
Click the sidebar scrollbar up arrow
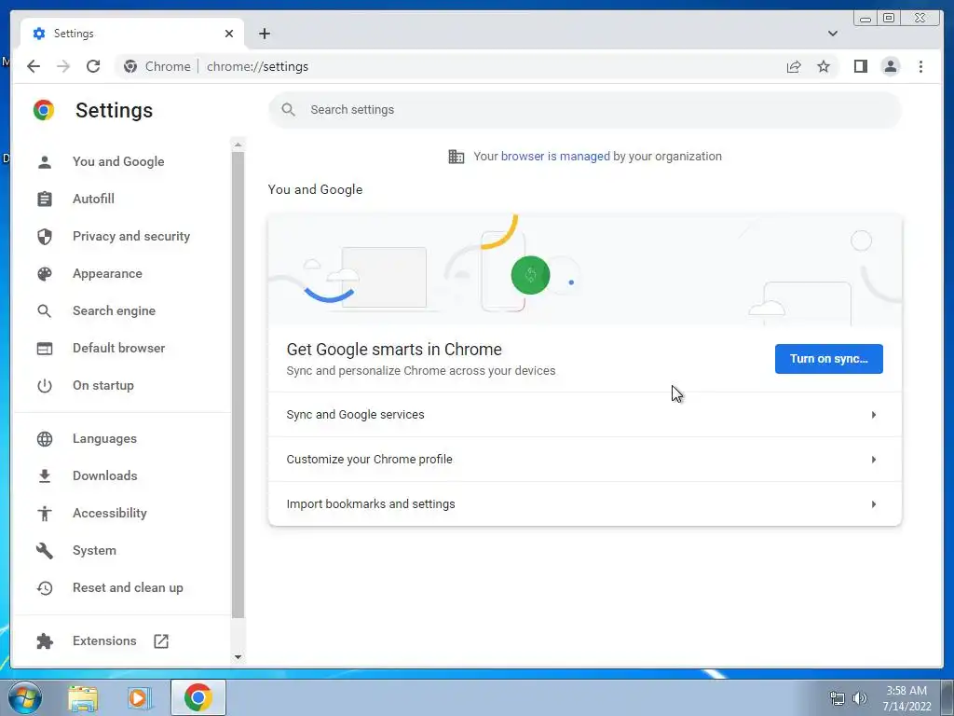[x=238, y=145]
